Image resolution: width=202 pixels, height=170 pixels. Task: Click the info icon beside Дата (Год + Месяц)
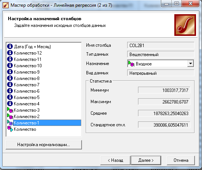[10, 46]
